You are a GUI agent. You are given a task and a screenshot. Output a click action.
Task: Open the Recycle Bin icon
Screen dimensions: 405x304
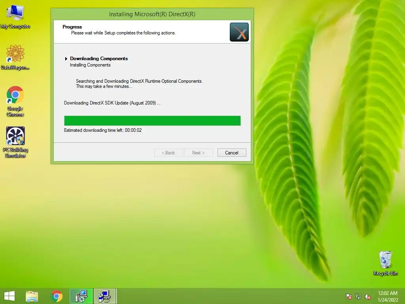[x=385, y=263]
